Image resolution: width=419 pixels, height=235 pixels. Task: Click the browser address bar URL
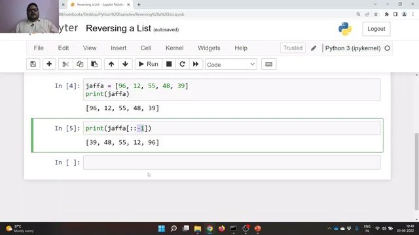(x=122, y=14)
